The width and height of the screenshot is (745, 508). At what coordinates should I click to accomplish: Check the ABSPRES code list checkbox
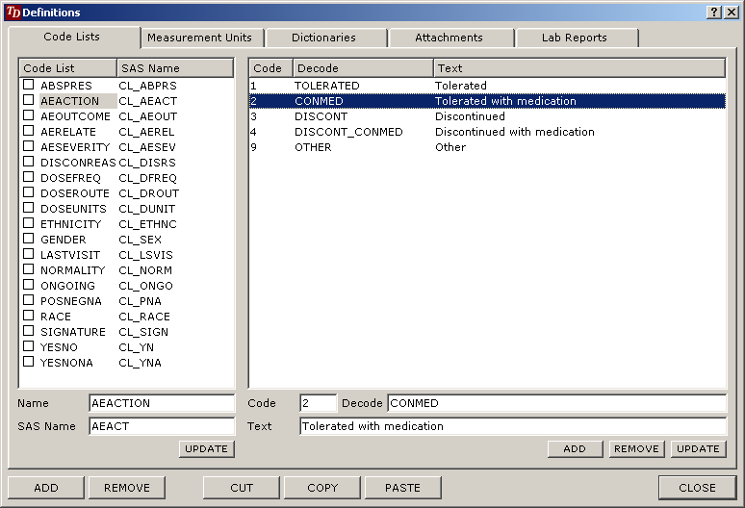click(x=29, y=86)
